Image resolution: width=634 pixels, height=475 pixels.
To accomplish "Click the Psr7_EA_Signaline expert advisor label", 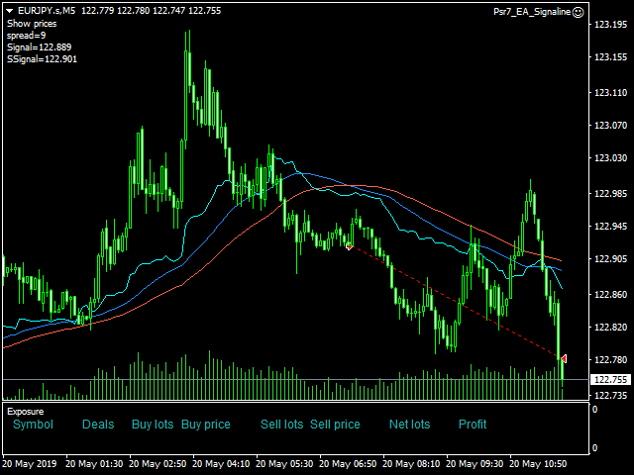I will pos(532,12).
